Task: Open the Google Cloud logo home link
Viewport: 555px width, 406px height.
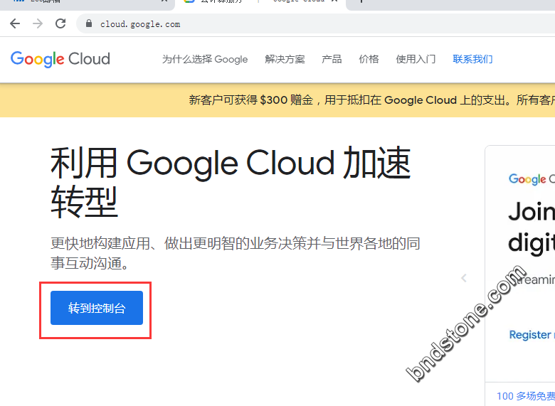Action: 60,59
